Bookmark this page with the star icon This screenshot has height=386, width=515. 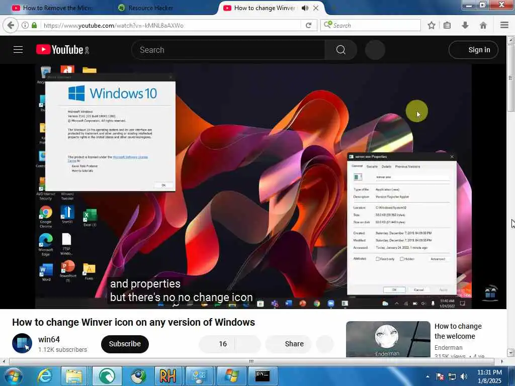click(431, 25)
